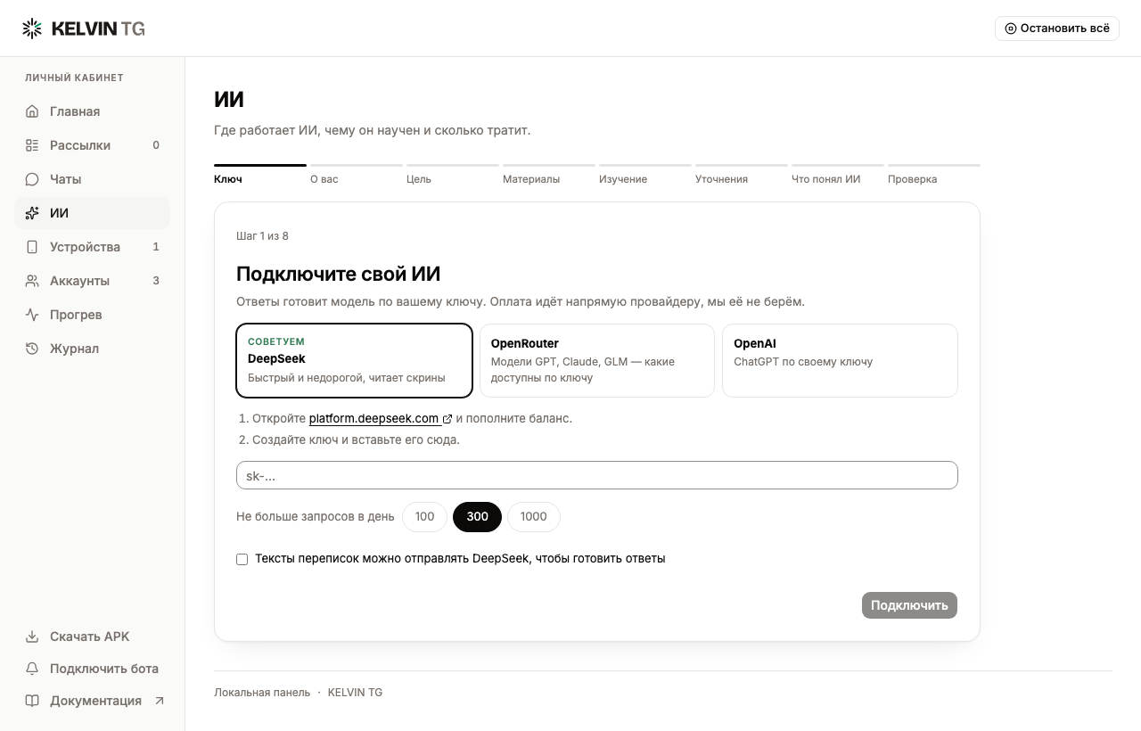Open Рассылки list icon in sidebar
1141x731 pixels.
[x=32, y=145]
